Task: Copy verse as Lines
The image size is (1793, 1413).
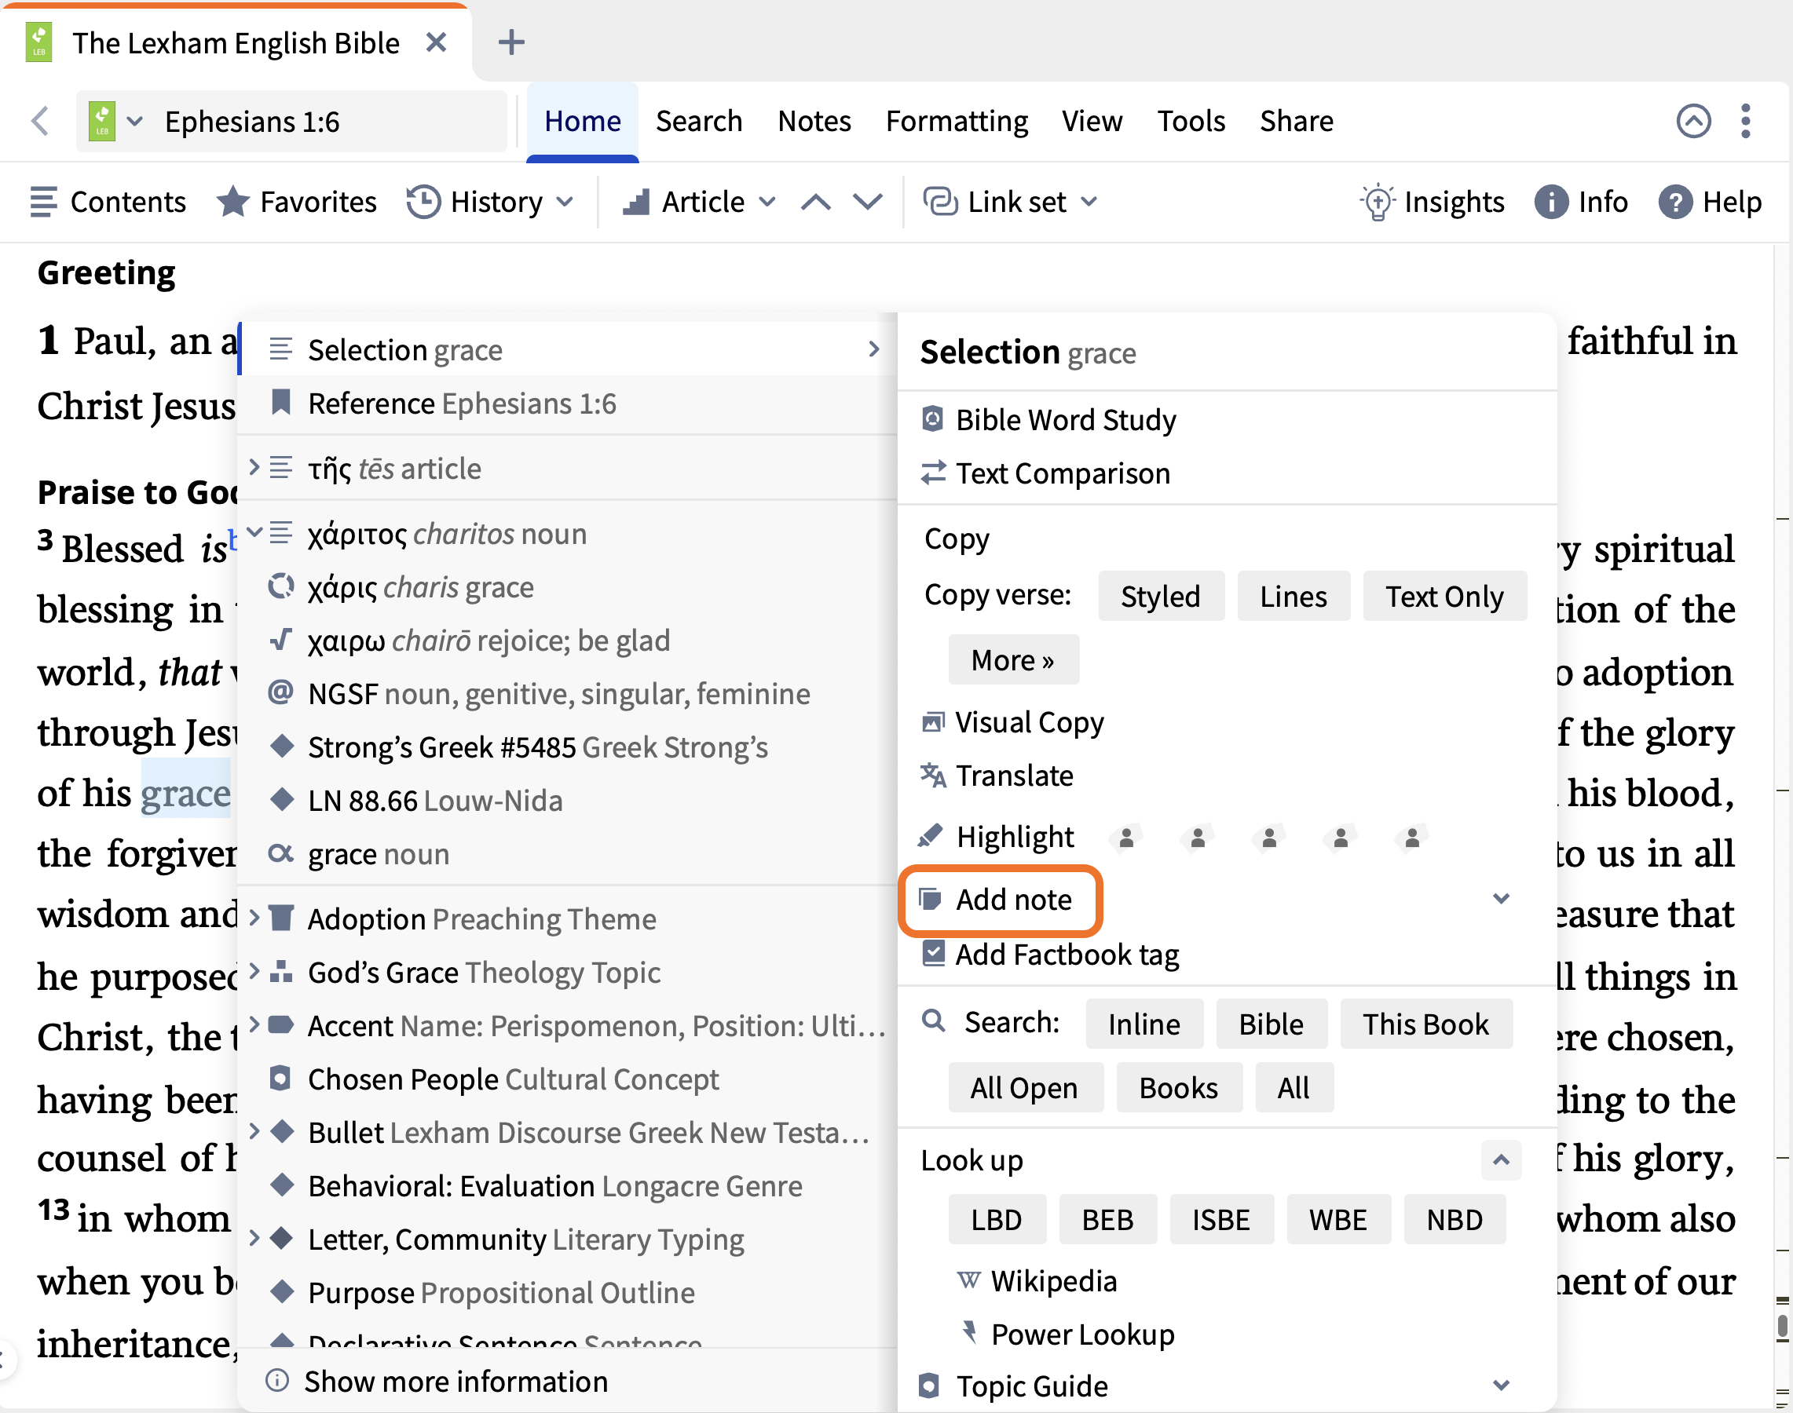Action: (1293, 596)
